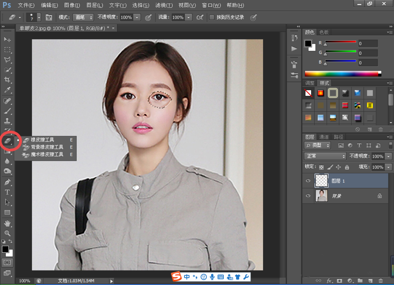Viewport: 394px width, 285px height.
Task: Select the Horizontal Type tool
Action: [x=7, y=192]
